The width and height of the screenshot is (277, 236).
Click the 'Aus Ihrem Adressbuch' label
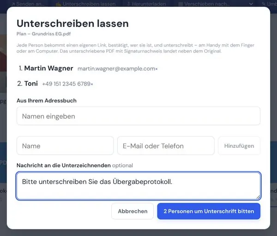47,101
